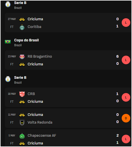Open the second Serie B competition heading
This screenshot has width=132, height=147.
click(20, 78)
